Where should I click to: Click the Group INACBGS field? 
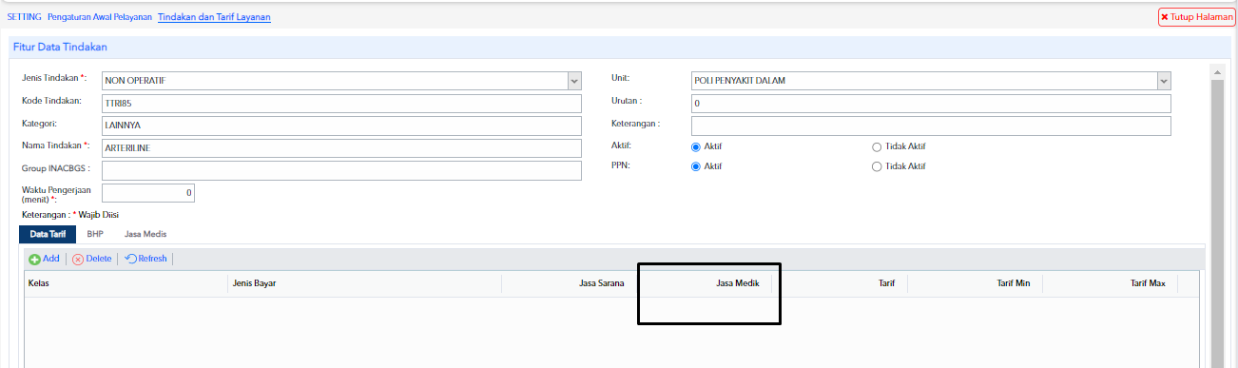pos(341,170)
